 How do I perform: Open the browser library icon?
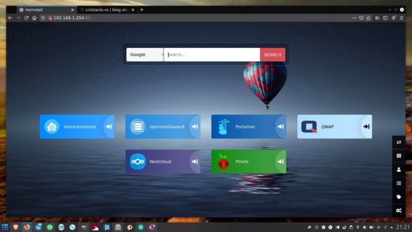377,18
